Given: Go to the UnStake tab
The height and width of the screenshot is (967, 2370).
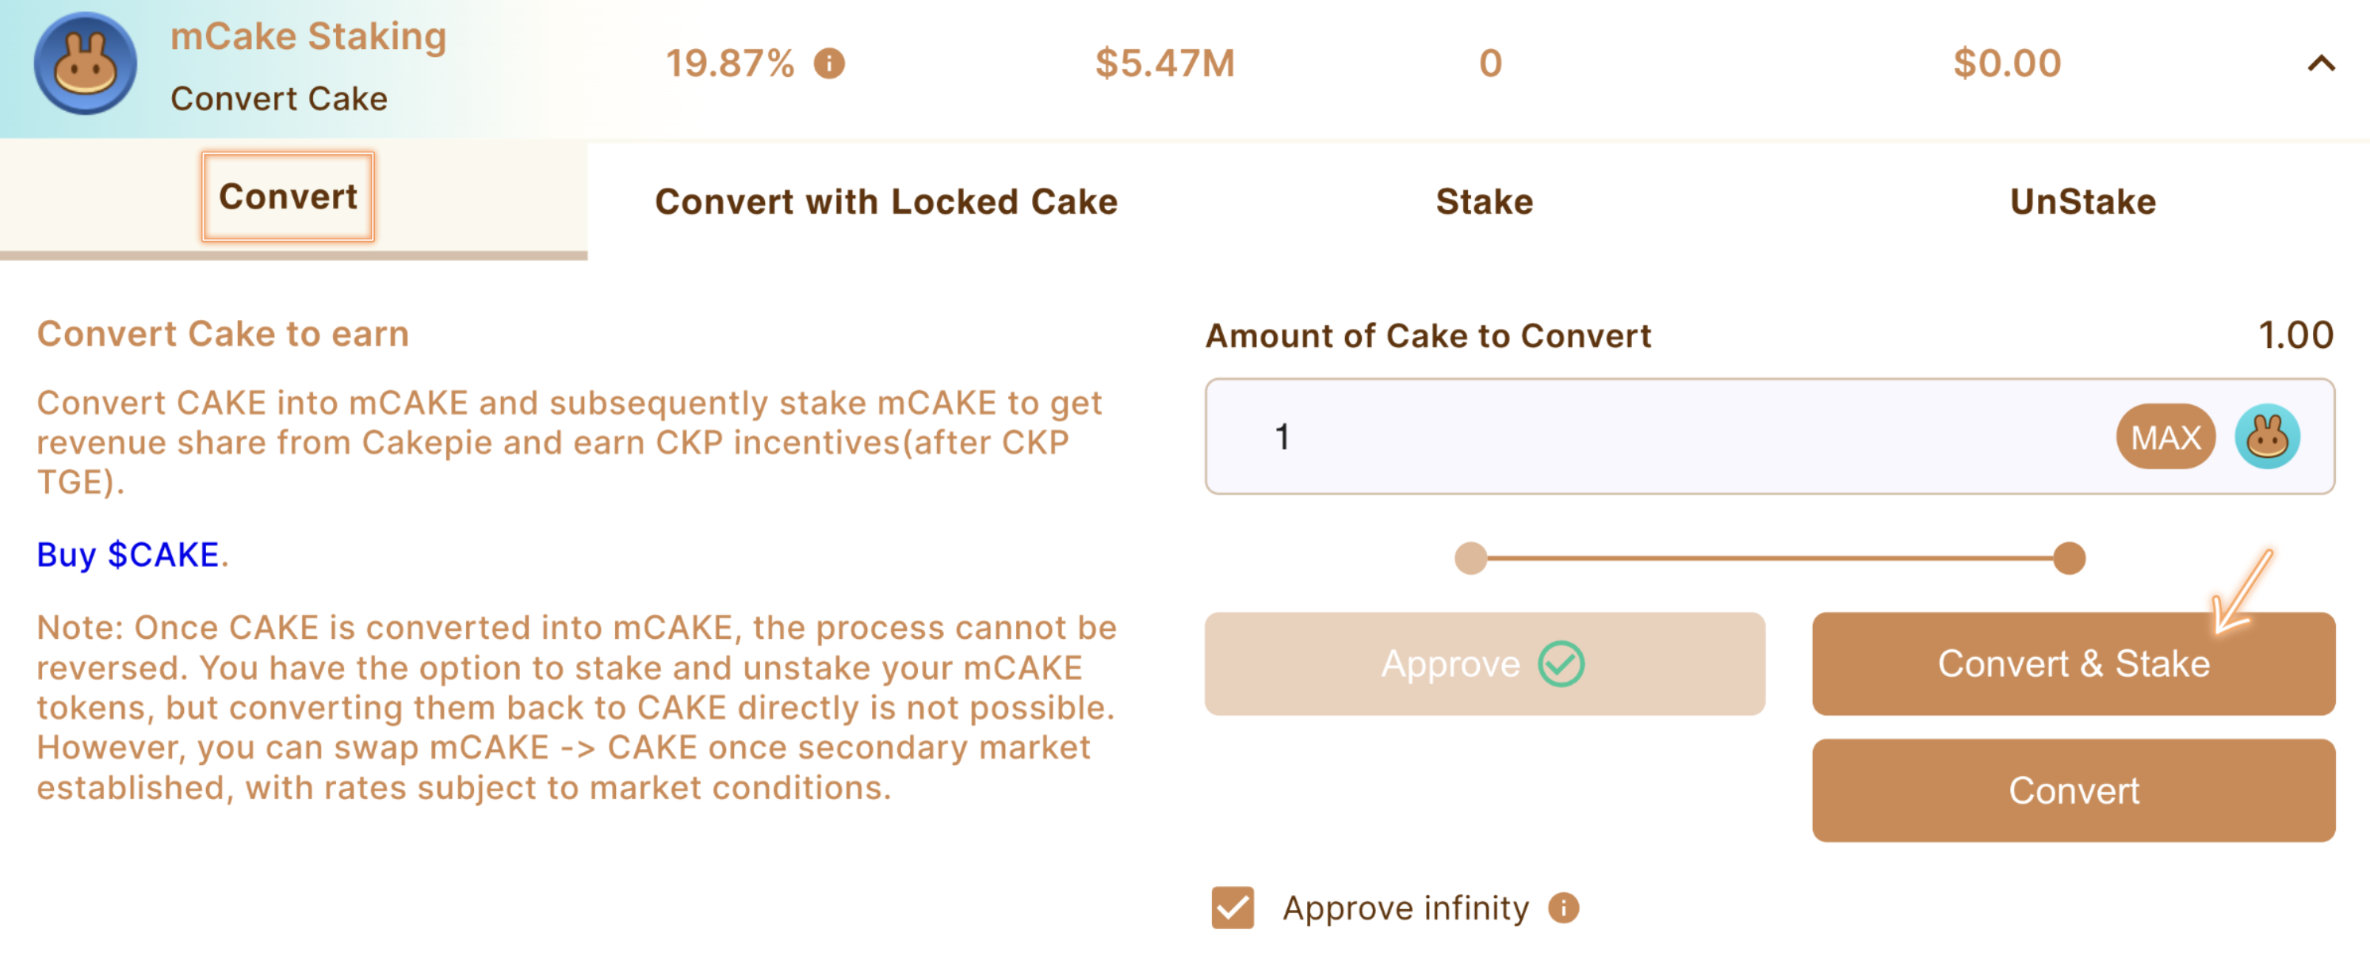Looking at the screenshot, I should tap(2082, 201).
